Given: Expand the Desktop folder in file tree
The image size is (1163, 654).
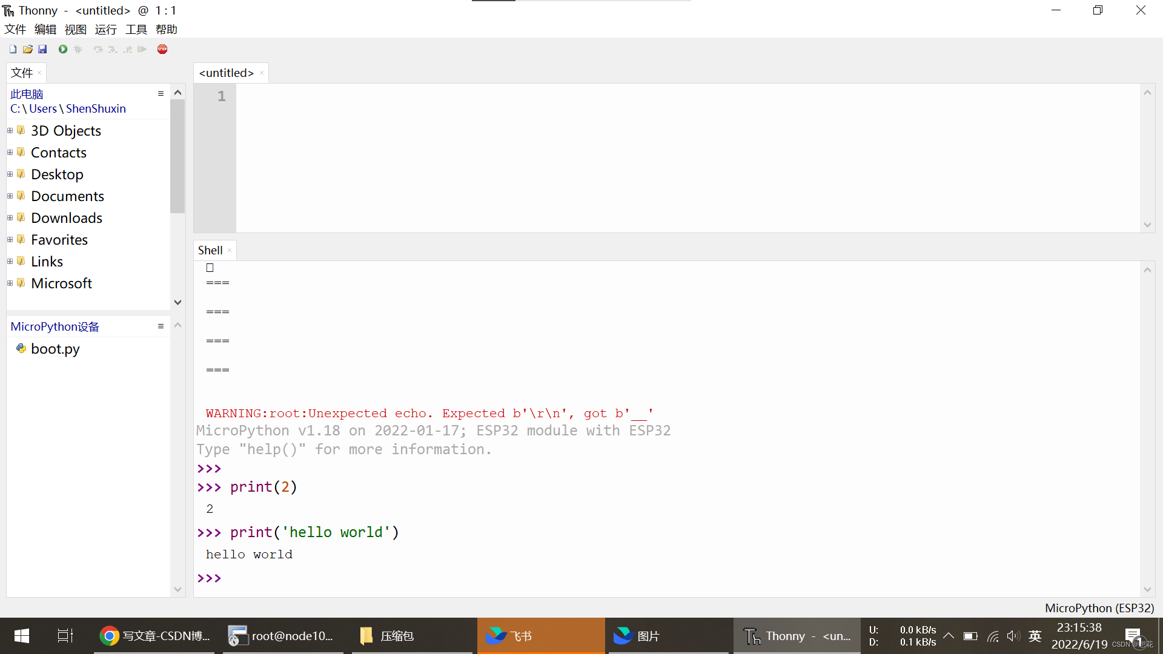Looking at the screenshot, I should pyautogui.click(x=10, y=174).
